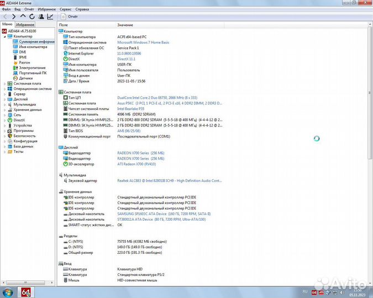Image resolution: width=373 pixels, height=298 pixels.
Task: Click the Конфигурация icon in the tree
Action: tap(10, 141)
